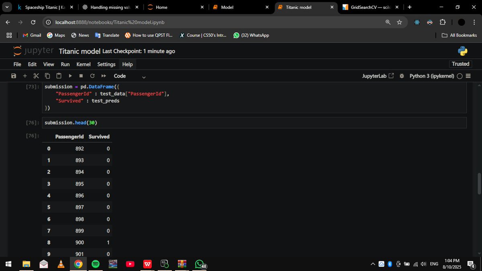Screen dimensions: 482x271
Task: Switch to the Model notebook tab
Action: (x=241, y=7)
